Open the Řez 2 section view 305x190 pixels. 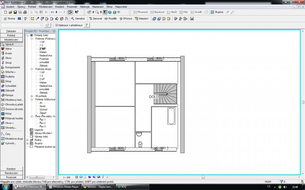tap(42, 123)
